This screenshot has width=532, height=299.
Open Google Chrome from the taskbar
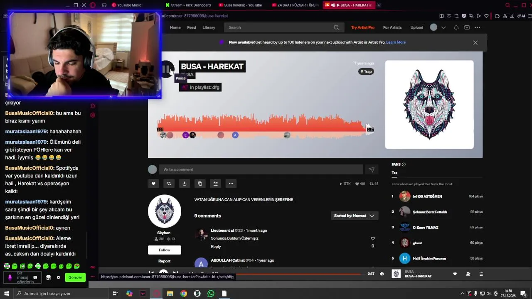click(x=184, y=294)
